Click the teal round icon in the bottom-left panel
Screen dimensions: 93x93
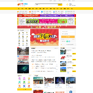(20, 82)
